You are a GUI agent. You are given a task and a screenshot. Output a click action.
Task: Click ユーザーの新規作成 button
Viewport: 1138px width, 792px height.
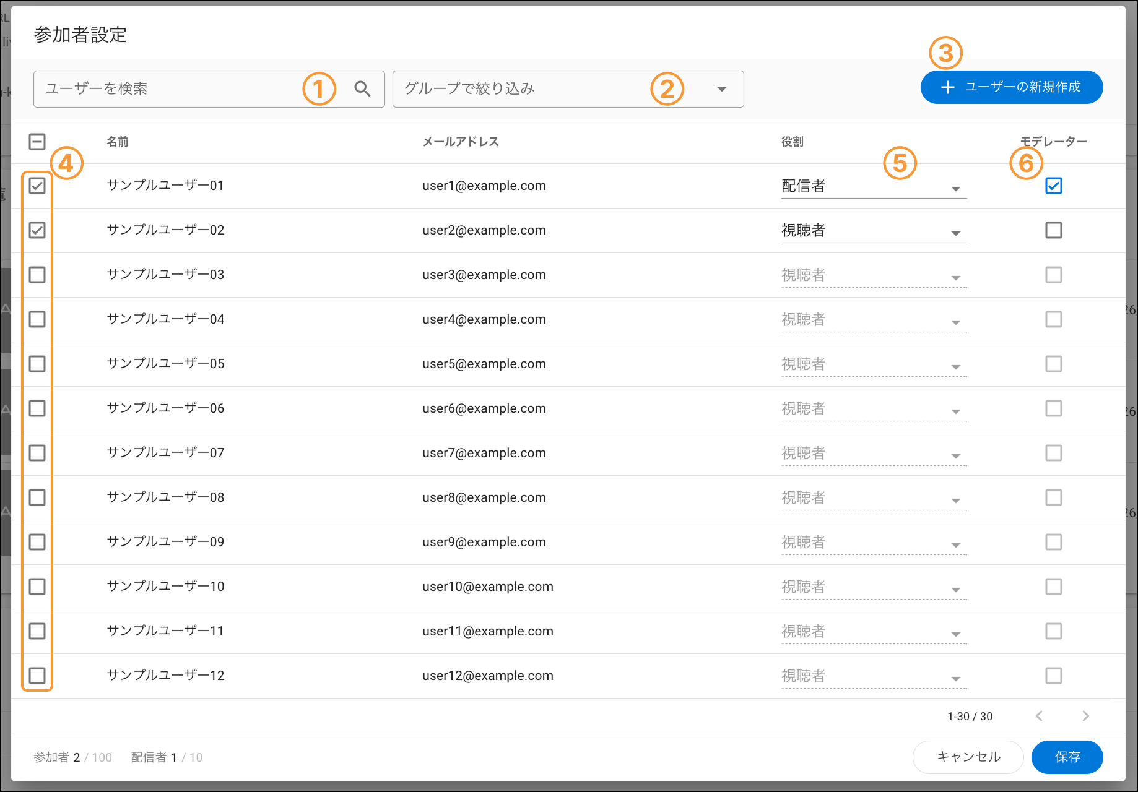pos(1011,87)
